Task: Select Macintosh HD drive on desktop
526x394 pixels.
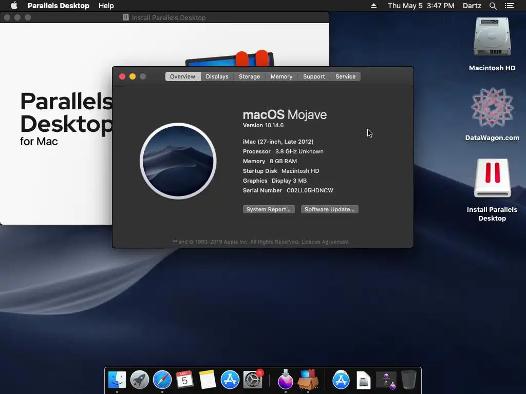Action: pyautogui.click(x=492, y=37)
